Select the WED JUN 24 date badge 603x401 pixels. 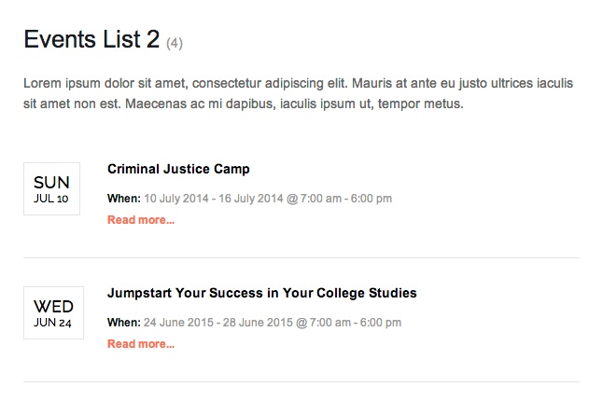(x=52, y=312)
